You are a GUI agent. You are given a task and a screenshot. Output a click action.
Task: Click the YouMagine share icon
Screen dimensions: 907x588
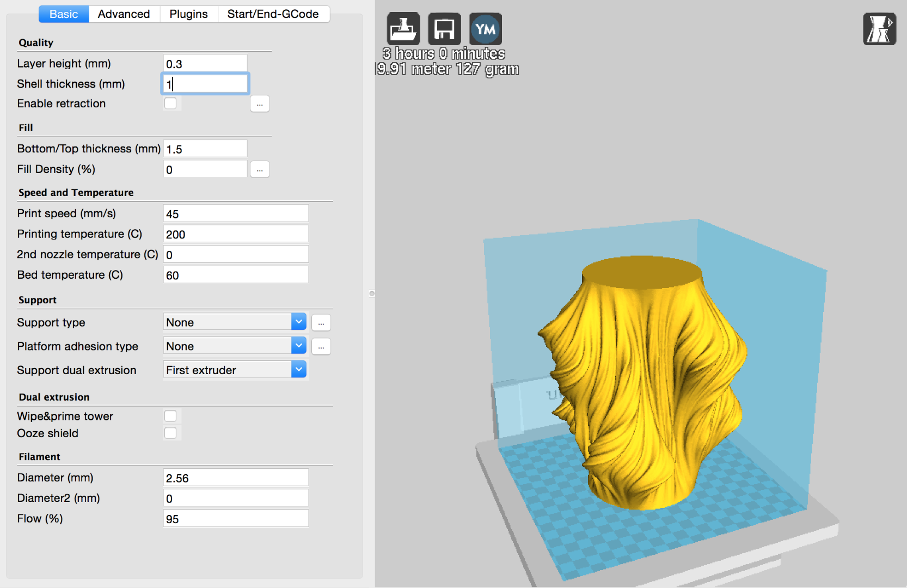[x=485, y=29]
